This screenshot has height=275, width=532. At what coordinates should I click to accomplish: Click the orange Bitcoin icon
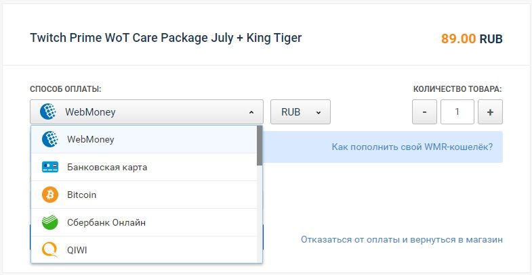(49, 195)
